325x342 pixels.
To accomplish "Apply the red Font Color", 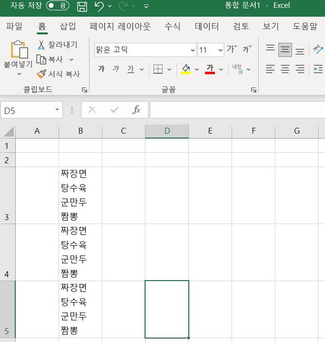I will (x=210, y=69).
